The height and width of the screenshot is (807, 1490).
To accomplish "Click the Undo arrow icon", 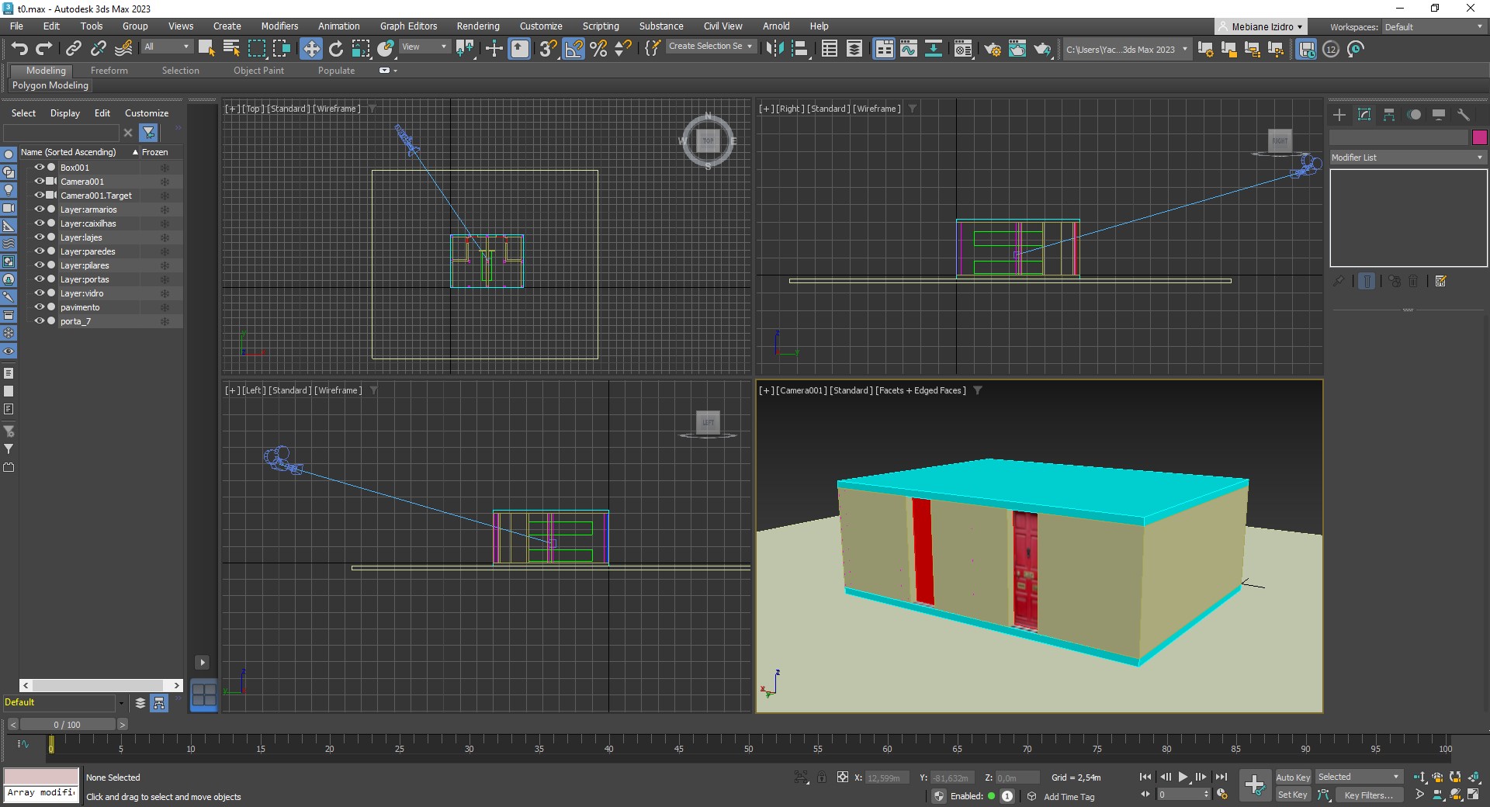I will tap(19, 49).
